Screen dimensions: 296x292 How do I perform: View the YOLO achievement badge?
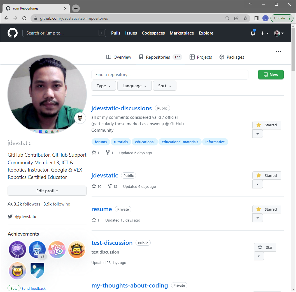point(57,250)
